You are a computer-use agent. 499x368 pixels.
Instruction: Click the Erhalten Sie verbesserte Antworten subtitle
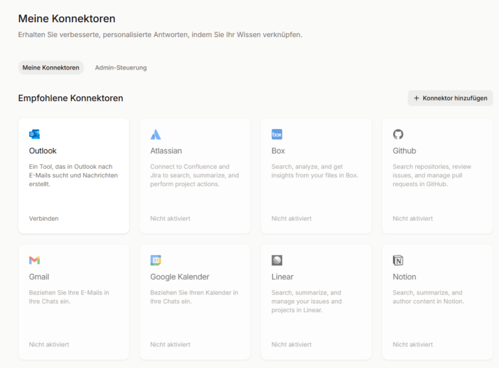[160, 34]
